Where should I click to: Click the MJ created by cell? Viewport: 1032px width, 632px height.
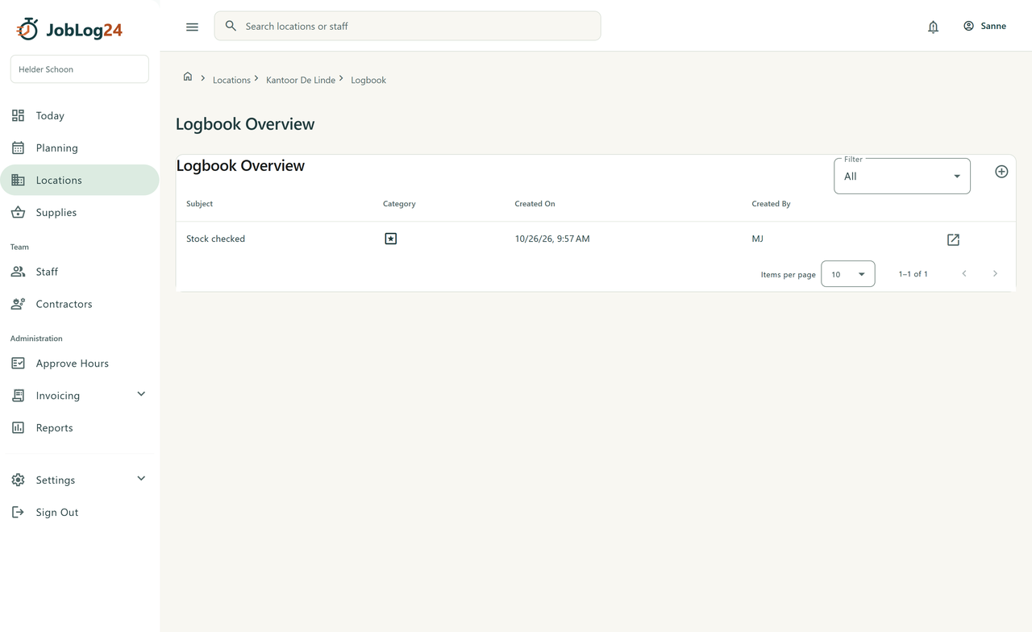click(758, 239)
